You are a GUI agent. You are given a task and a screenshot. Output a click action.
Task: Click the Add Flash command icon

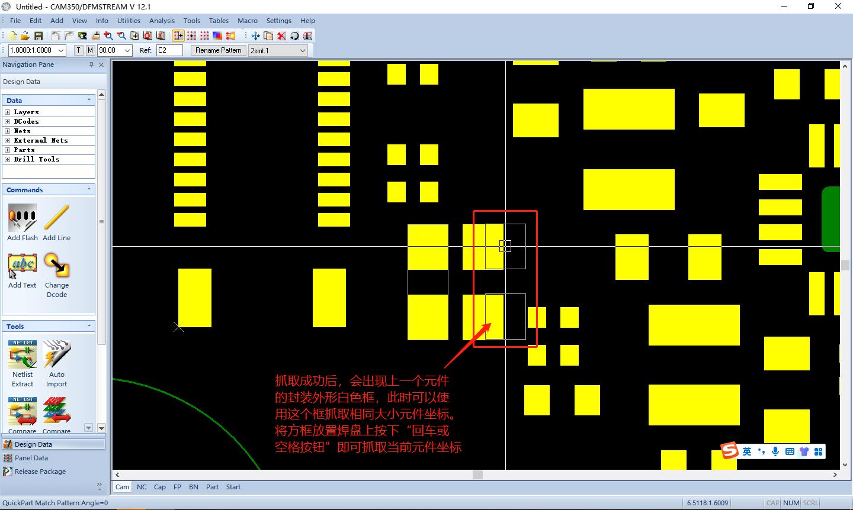point(22,218)
